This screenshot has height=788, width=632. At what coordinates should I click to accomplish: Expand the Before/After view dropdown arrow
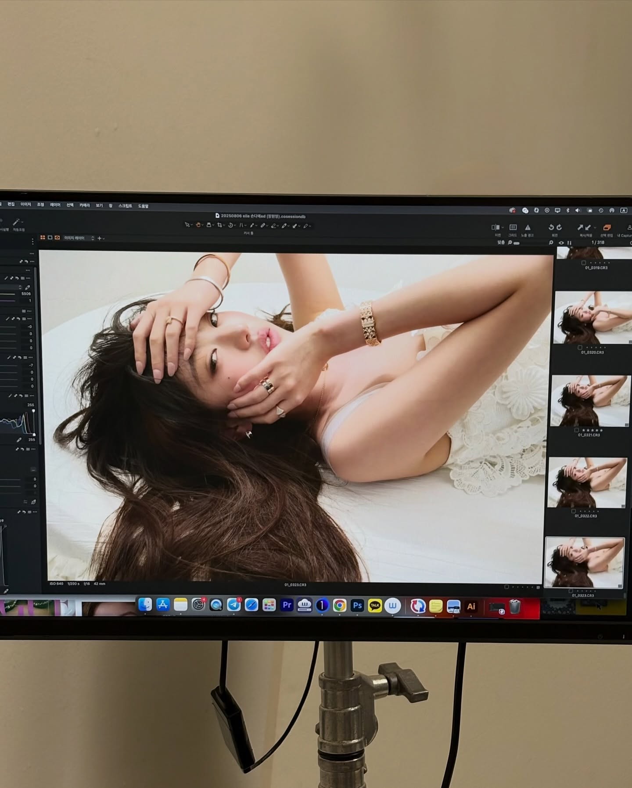click(503, 227)
